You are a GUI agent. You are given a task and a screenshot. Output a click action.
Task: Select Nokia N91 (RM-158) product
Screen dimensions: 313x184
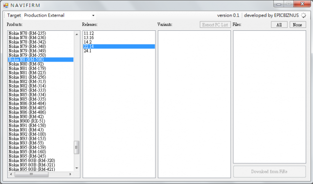[41, 125]
